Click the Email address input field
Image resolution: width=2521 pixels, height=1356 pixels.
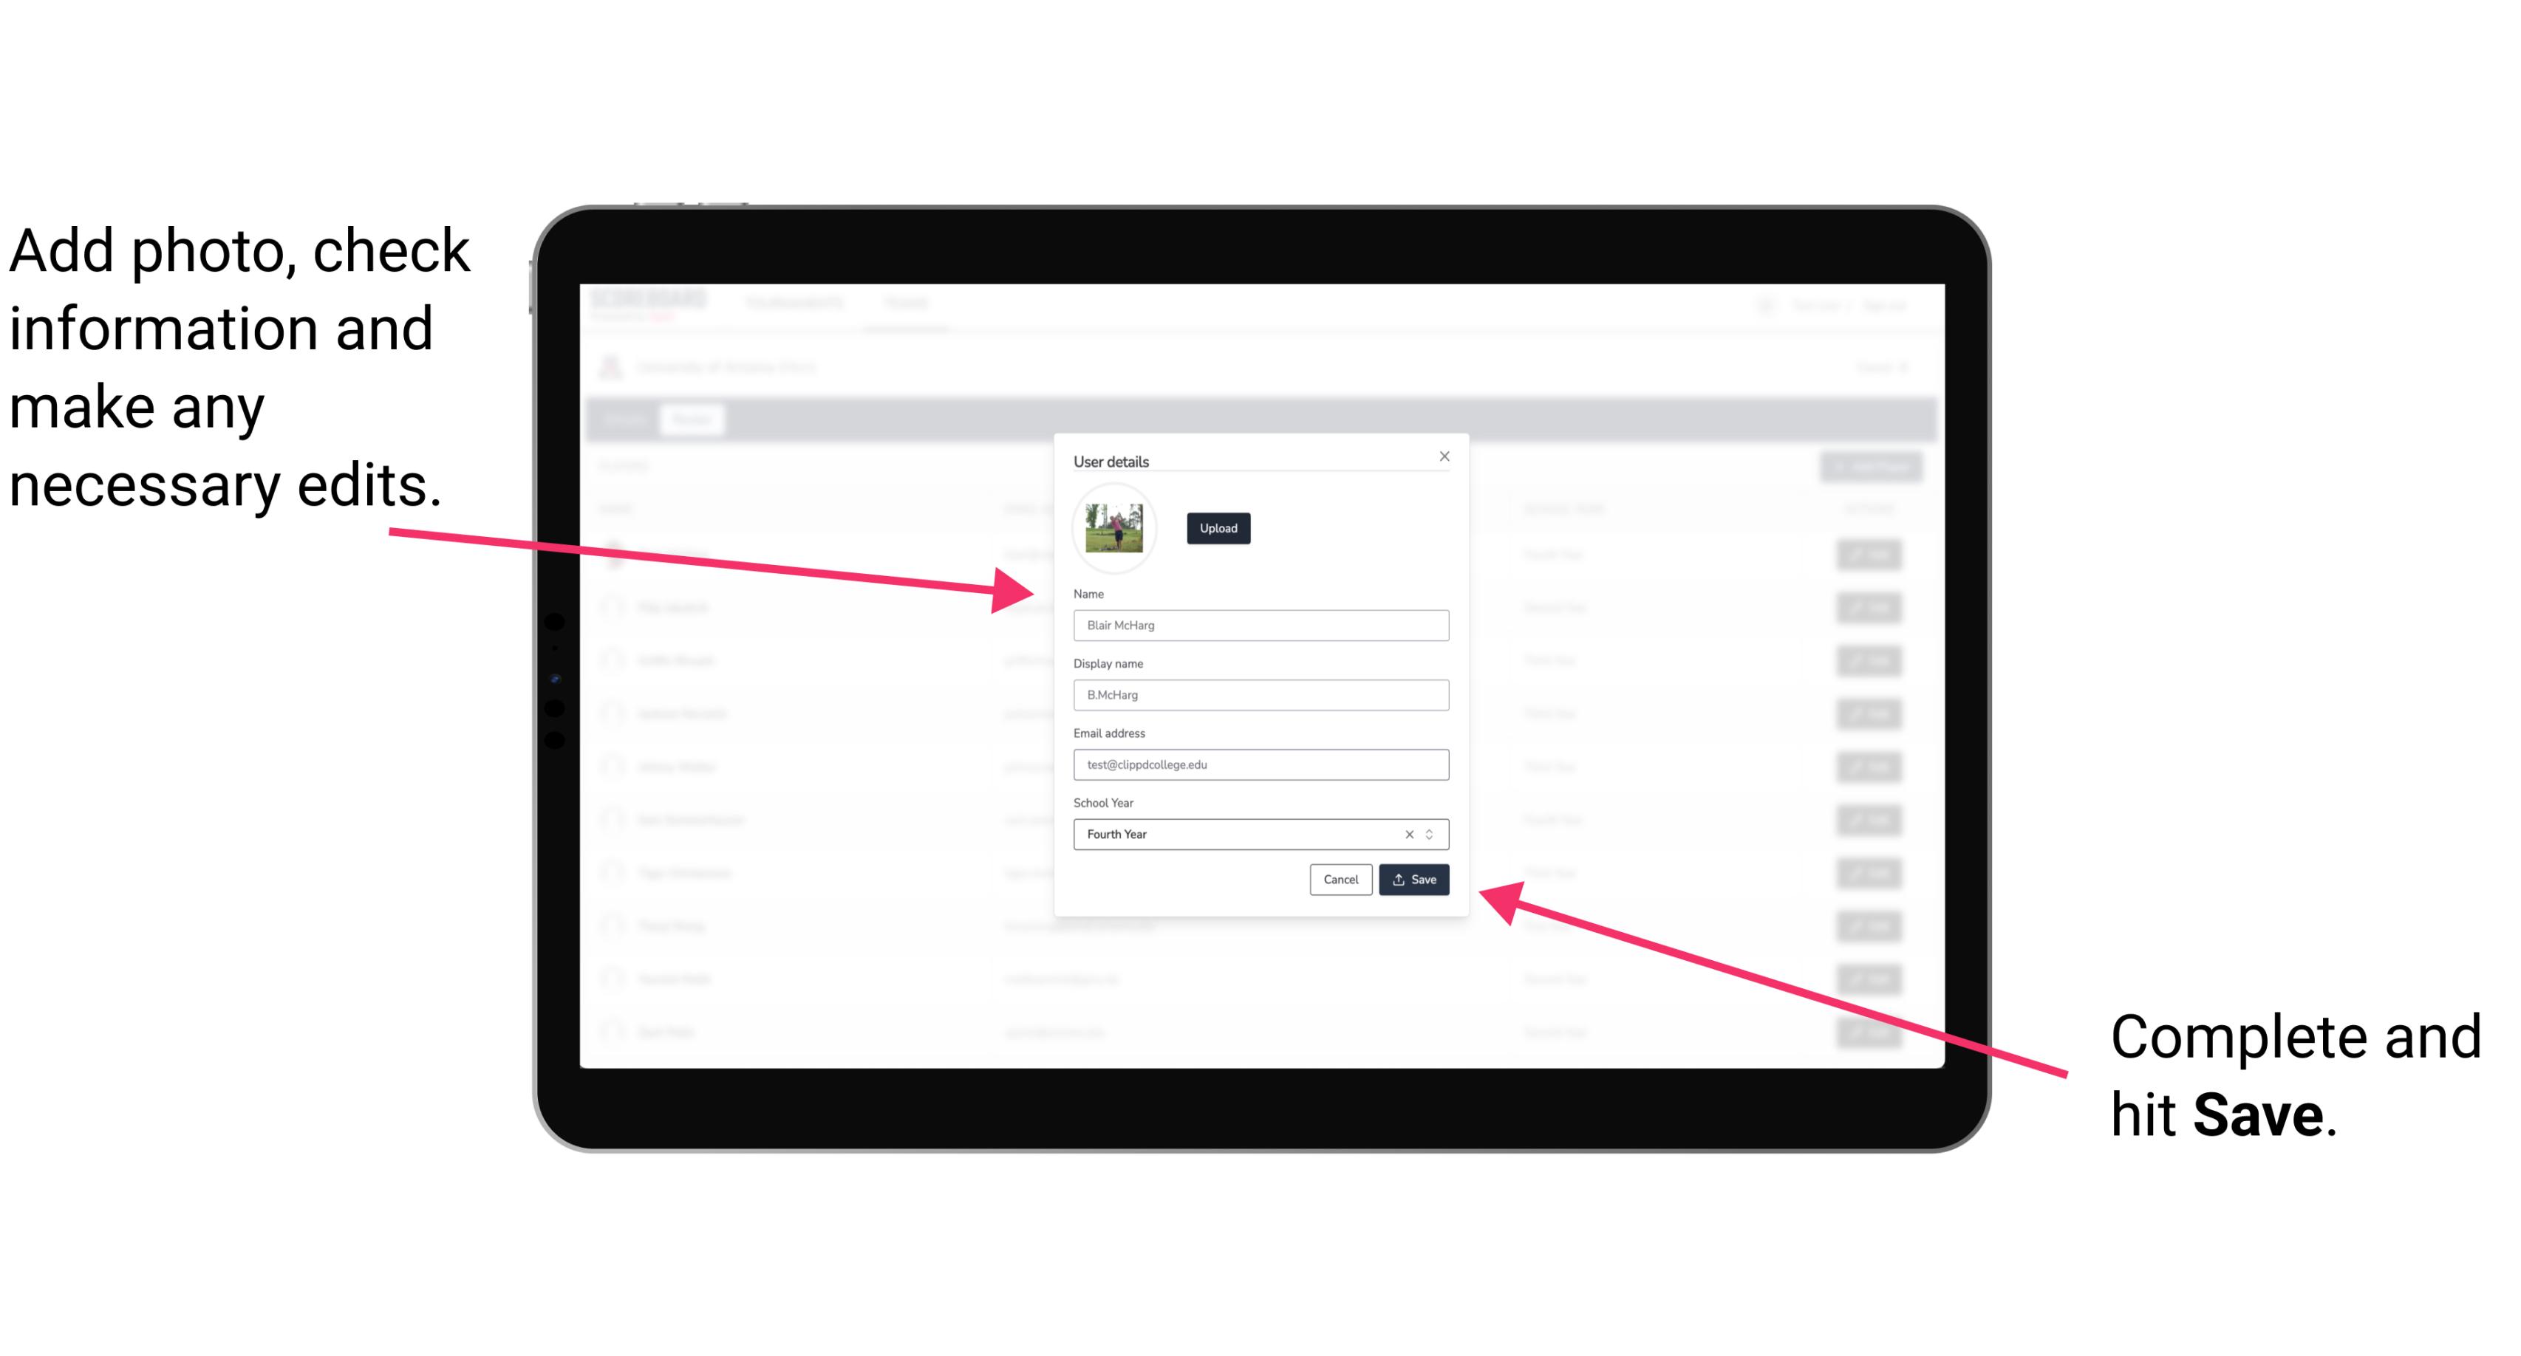pyautogui.click(x=1261, y=765)
